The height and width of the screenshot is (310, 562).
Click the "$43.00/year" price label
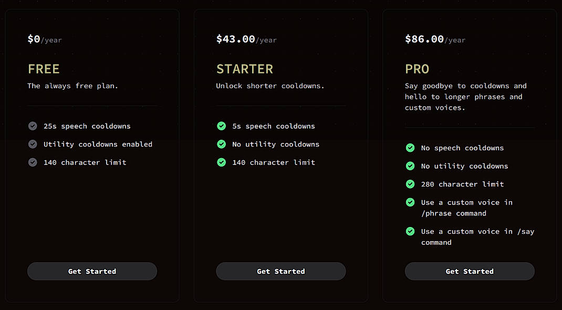pos(246,38)
